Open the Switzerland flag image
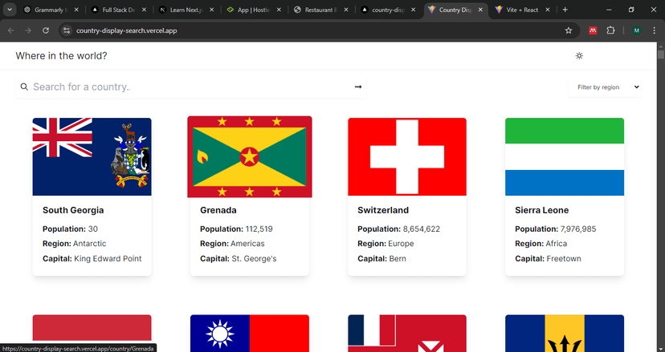 407,156
